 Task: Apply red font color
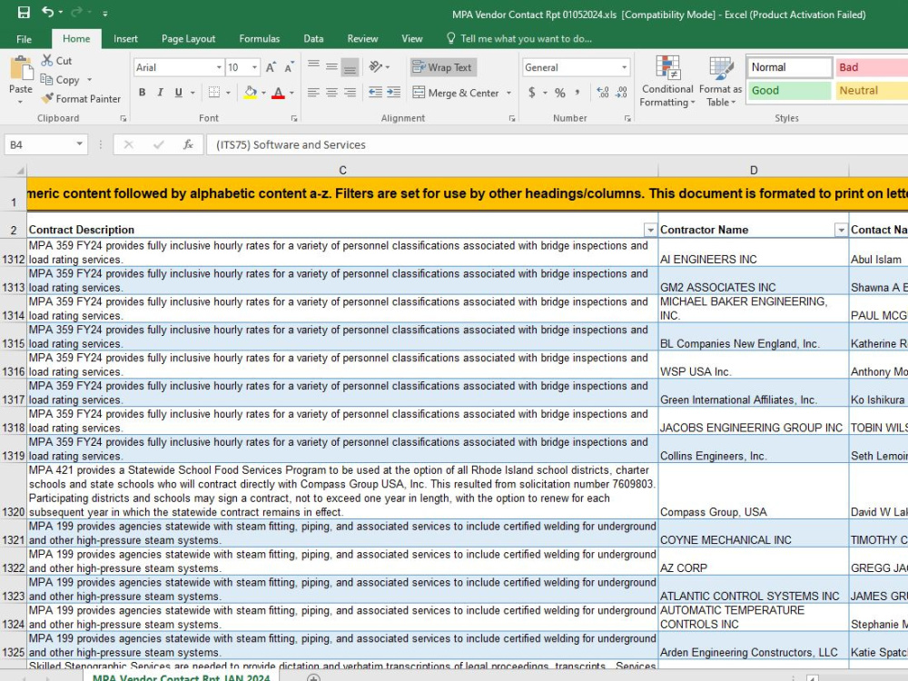279,93
